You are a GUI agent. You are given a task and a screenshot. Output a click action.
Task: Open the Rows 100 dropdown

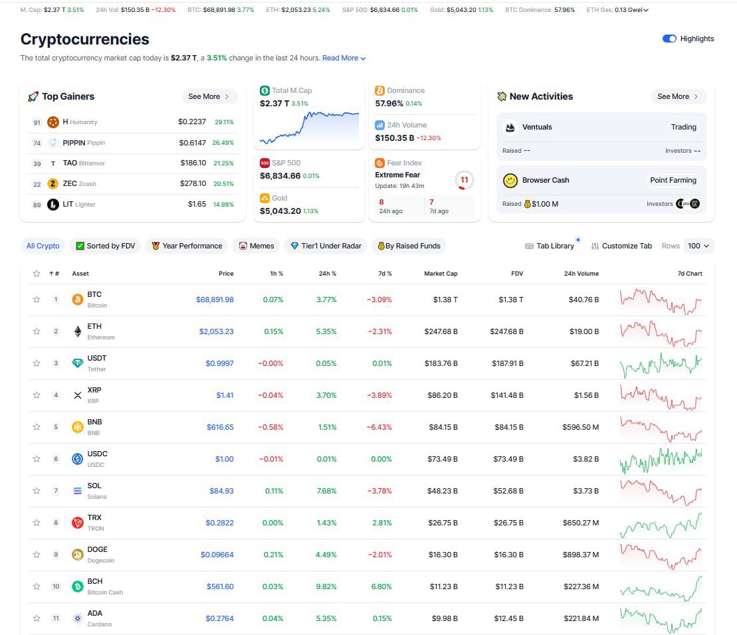(x=698, y=246)
